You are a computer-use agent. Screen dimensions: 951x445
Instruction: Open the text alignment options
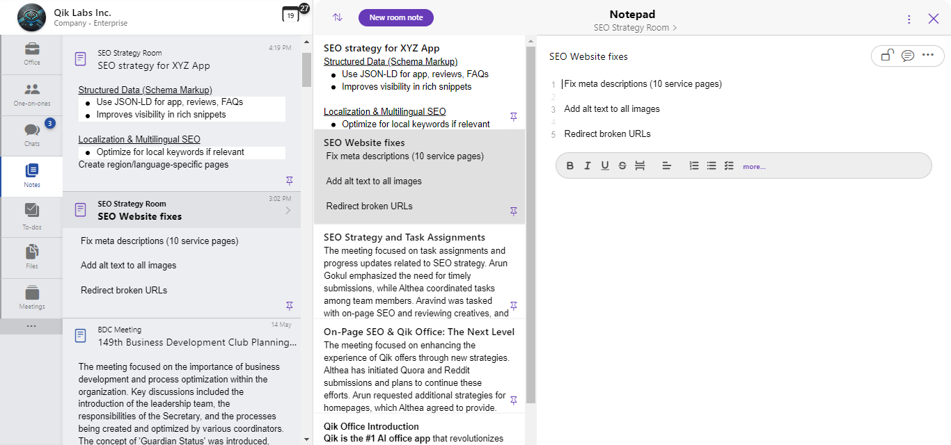[x=666, y=165]
